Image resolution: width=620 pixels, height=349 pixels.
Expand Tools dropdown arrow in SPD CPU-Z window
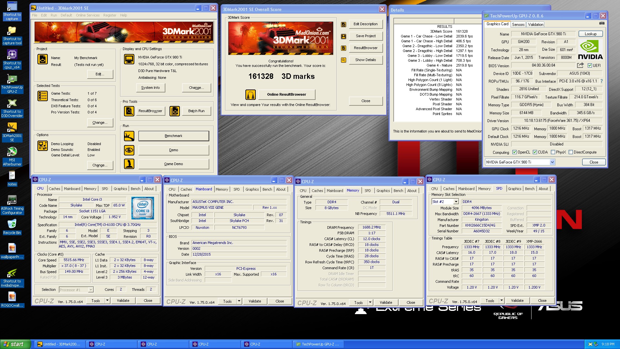(502, 301)
